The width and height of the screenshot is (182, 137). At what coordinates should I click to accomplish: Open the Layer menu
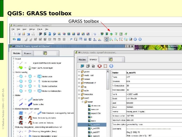click(24, 29)
